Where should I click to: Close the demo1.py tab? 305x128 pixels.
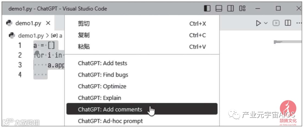click(48, 23)
